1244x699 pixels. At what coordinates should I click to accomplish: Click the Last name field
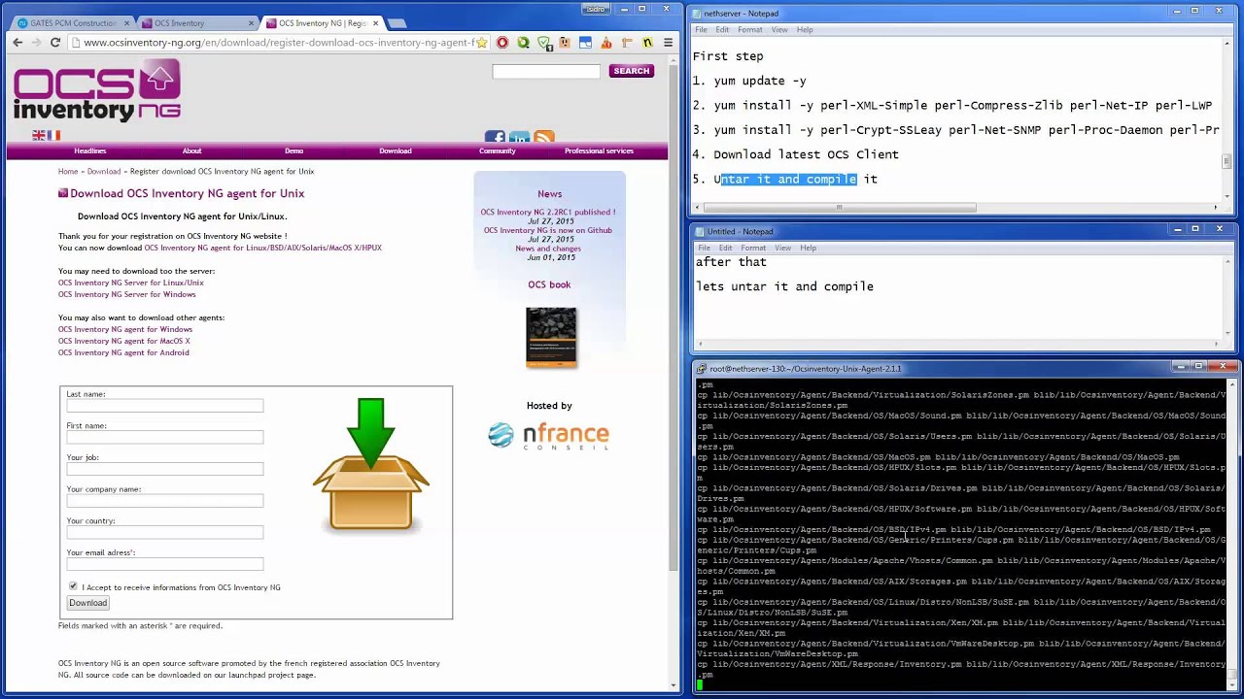pos(165,406)
